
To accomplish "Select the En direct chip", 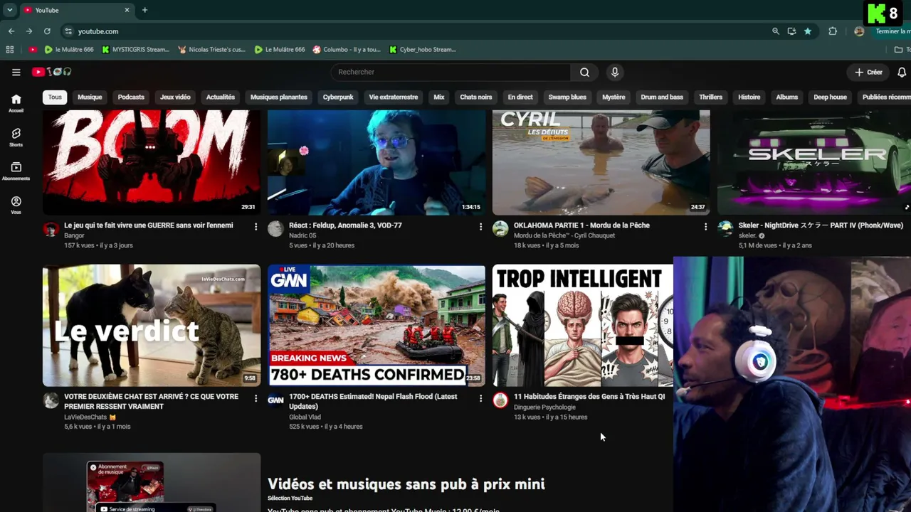I will (x=520, y=97).
